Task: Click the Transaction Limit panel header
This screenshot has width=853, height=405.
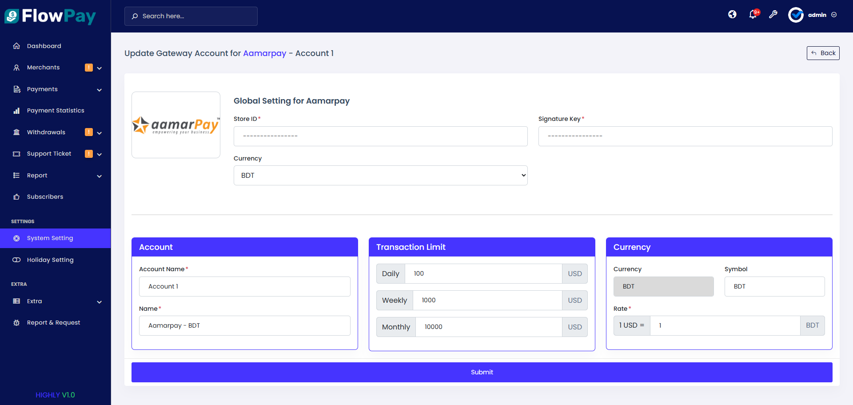Action: (482, 247)
